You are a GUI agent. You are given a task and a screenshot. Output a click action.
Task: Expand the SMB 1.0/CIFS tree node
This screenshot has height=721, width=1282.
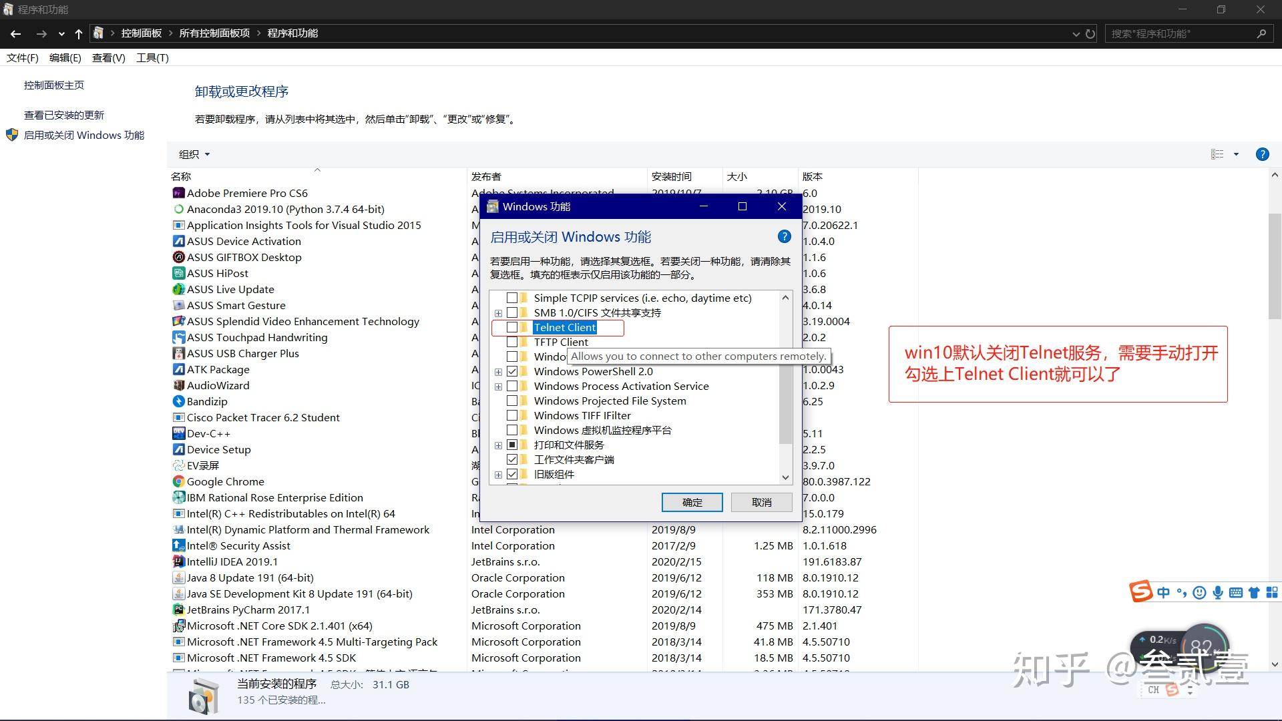(498, 313)
